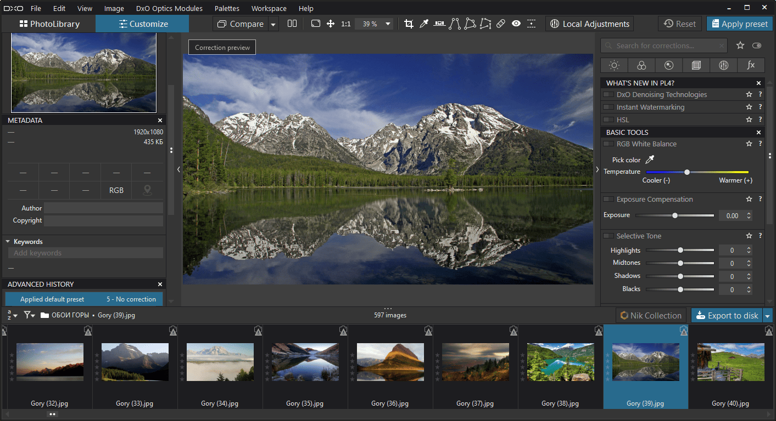The height and width of the screenshot is (421, 776).
Task: Turn on the Selective Tone switch
Action: 608,236
